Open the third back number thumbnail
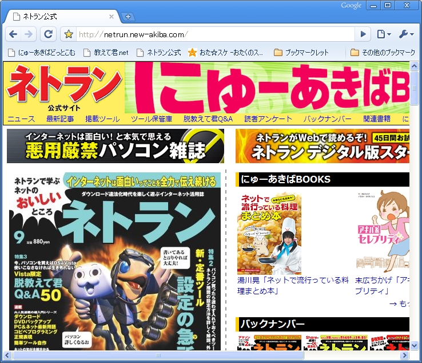Viewport: 422px width, 363px height. coord(390,342)
